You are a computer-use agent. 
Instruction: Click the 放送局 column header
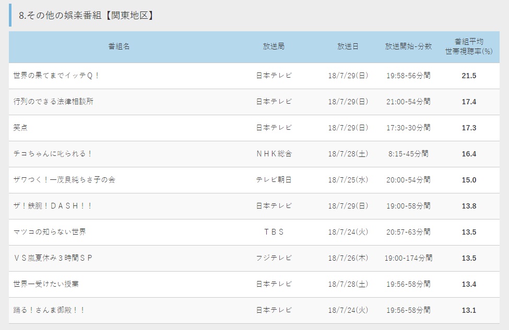point(274,46)
